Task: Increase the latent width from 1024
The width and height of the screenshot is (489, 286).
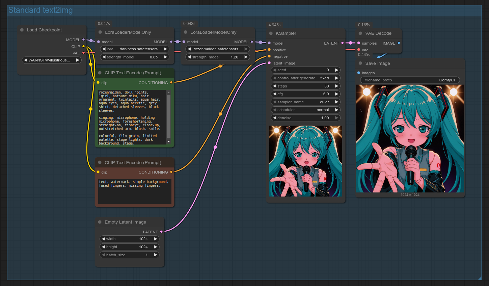Action: coord(156,239)
